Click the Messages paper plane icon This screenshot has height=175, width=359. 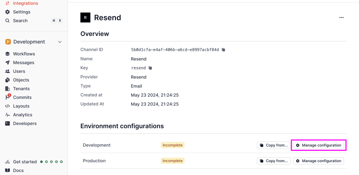tap(8, 63)
